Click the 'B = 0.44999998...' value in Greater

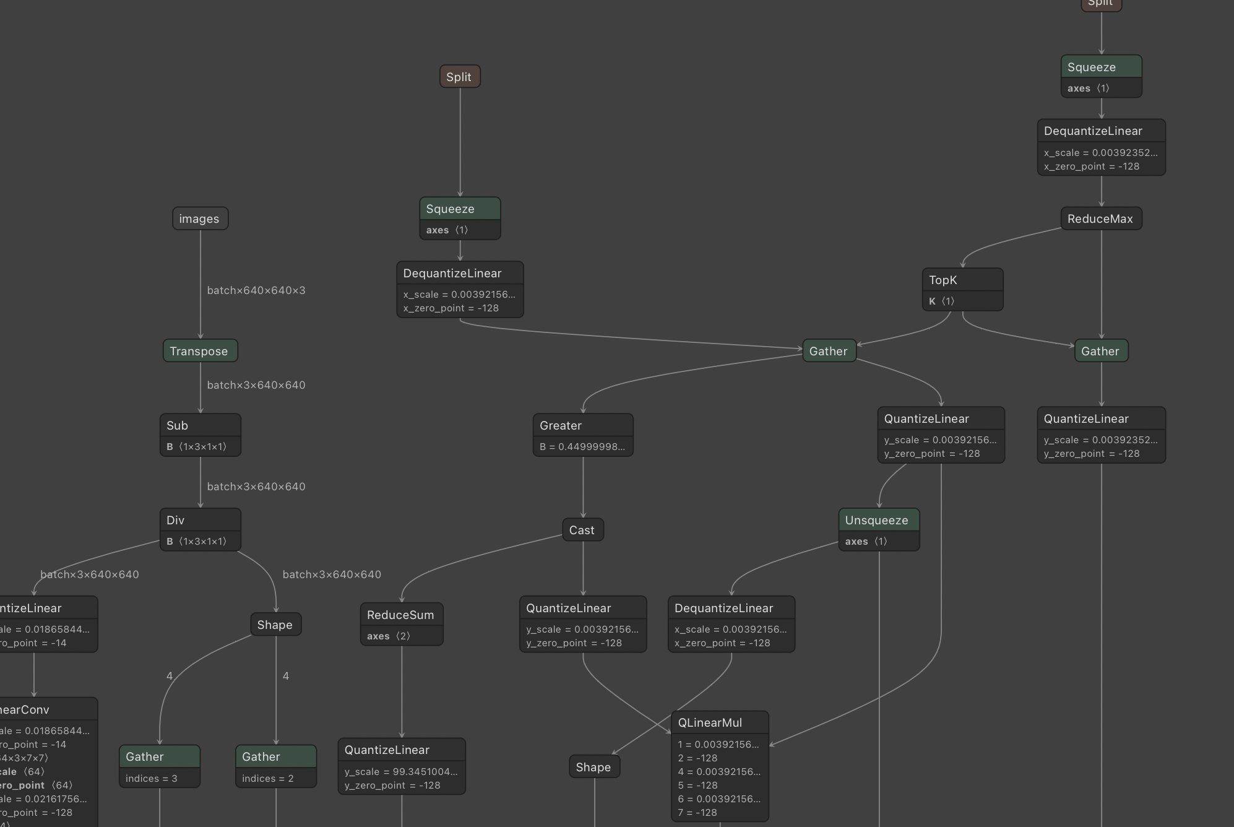(x=582, y=447)
